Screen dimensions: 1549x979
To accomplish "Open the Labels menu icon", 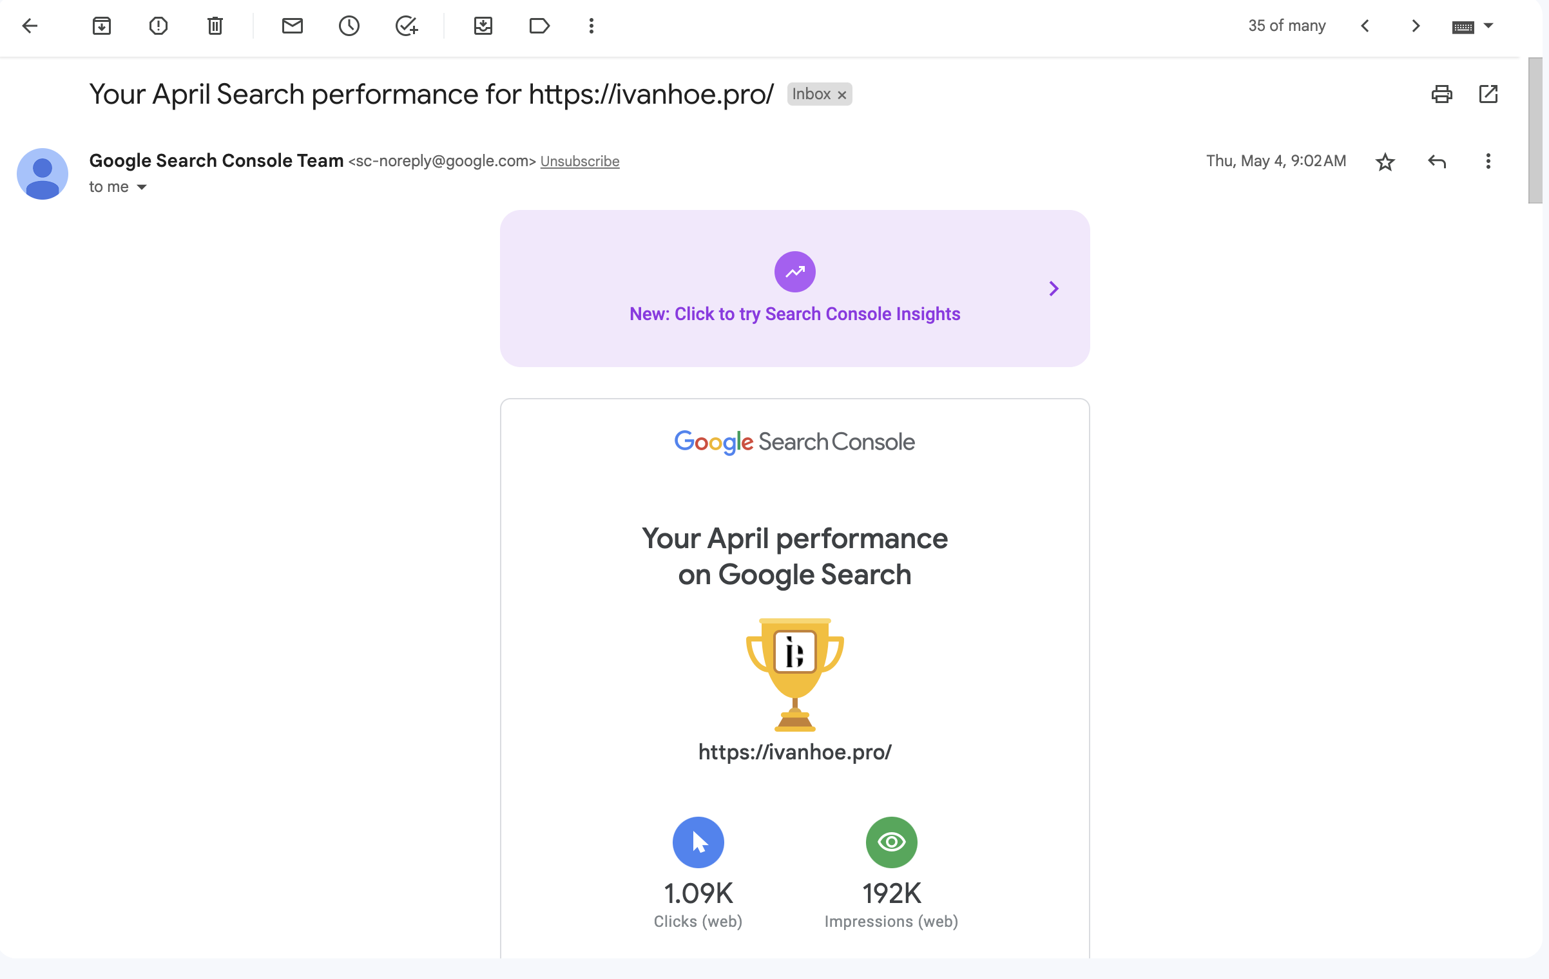I will (x=539, y=26).
